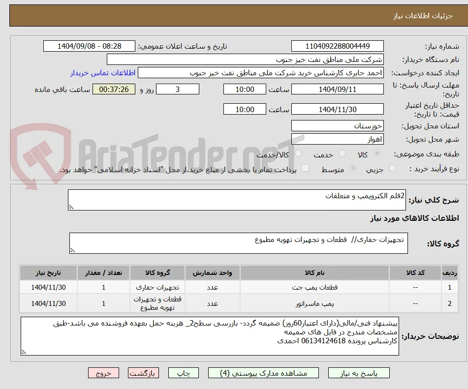The width and height of the screenshot is (468, 389).
Task: Click the تجهیزات حفاری group cell
Action: coord(157,287)
